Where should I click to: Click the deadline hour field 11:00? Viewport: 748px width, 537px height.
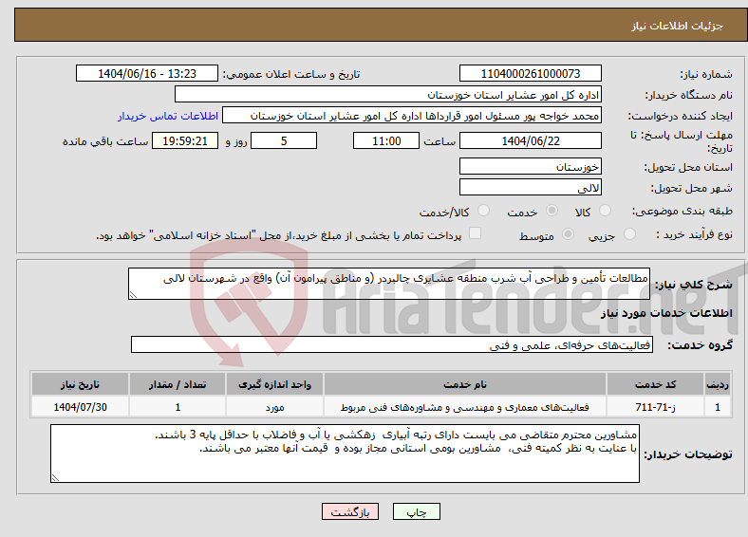[x=386, y=140]
